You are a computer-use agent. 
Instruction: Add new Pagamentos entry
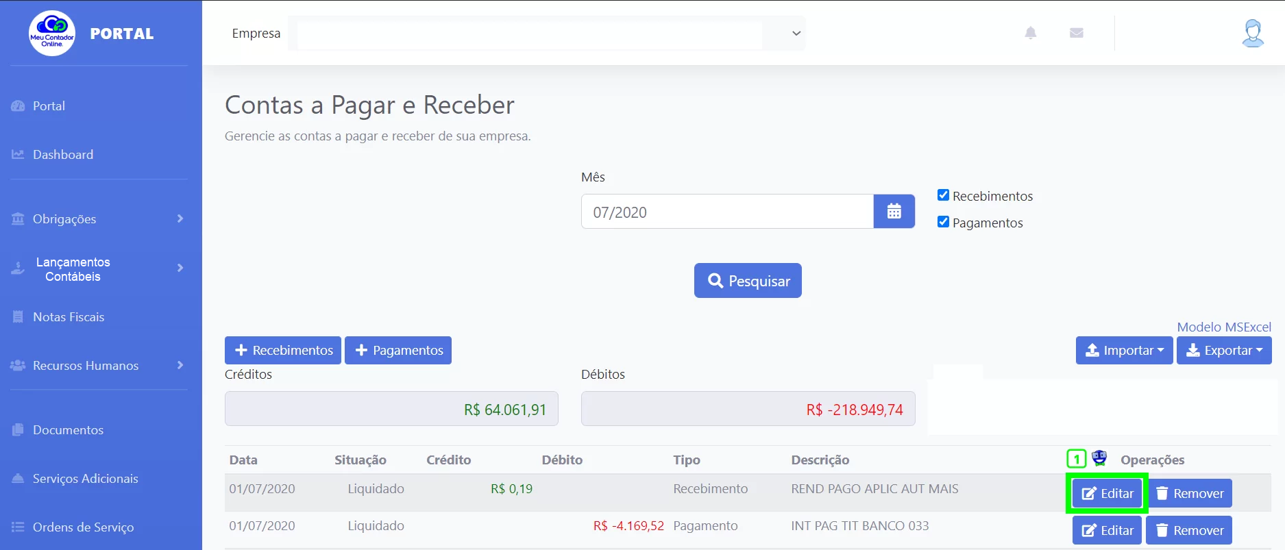[x=398, y=350]
